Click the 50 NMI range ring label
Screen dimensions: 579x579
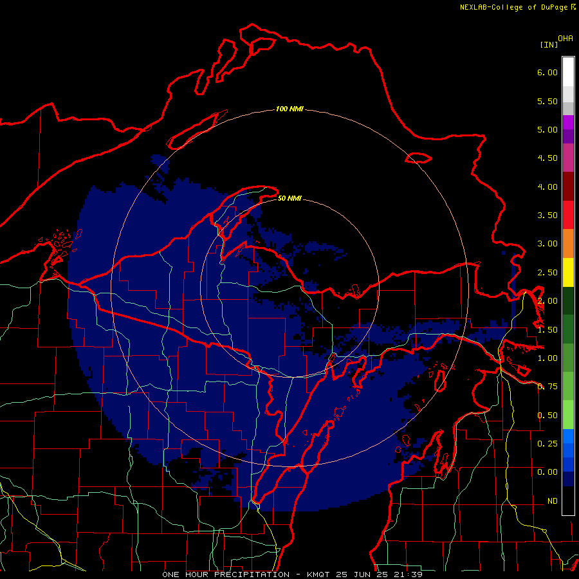[289, 199]
